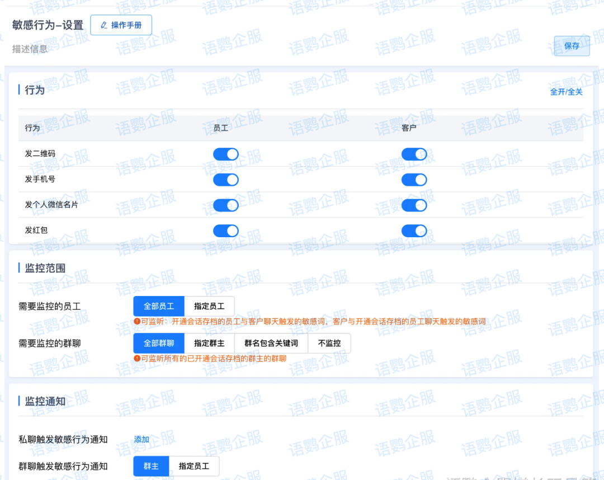Toggle 发个人微信名片 switch for 员工
604x480 pixels.
pyautogui.click(x=226, y=205)
